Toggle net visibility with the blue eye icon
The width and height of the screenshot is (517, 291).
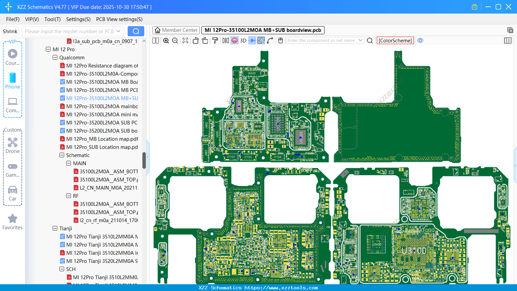pyautogui.click(x=420, y=40)
